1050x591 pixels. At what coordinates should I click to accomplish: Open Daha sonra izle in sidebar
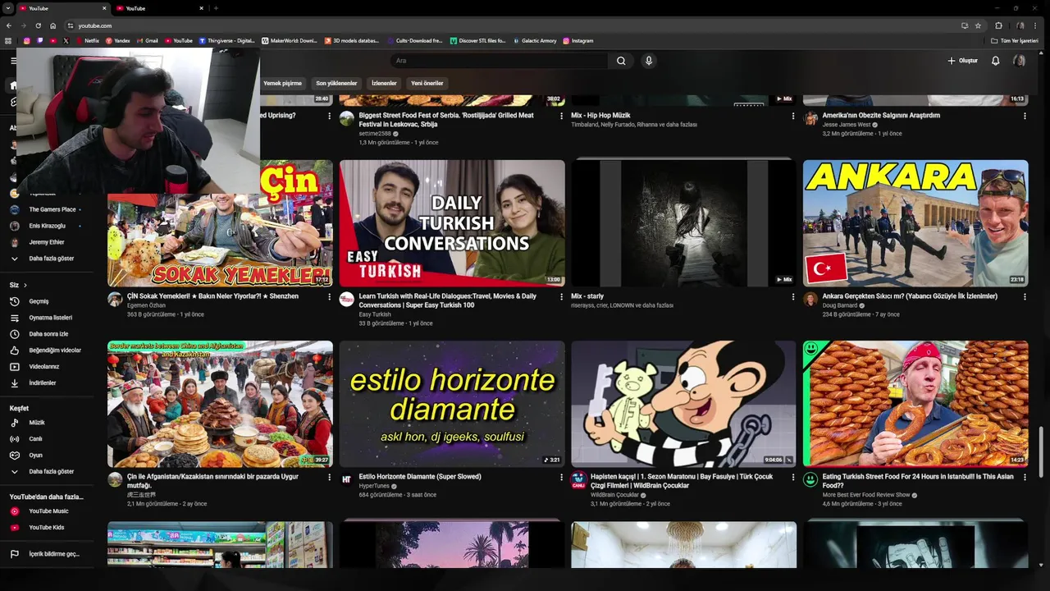(x=48, y=334)
